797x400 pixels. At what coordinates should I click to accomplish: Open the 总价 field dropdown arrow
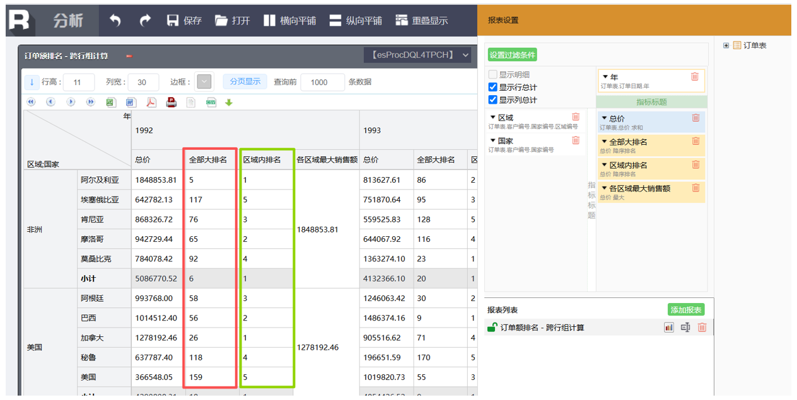click(x=604, y=118)
